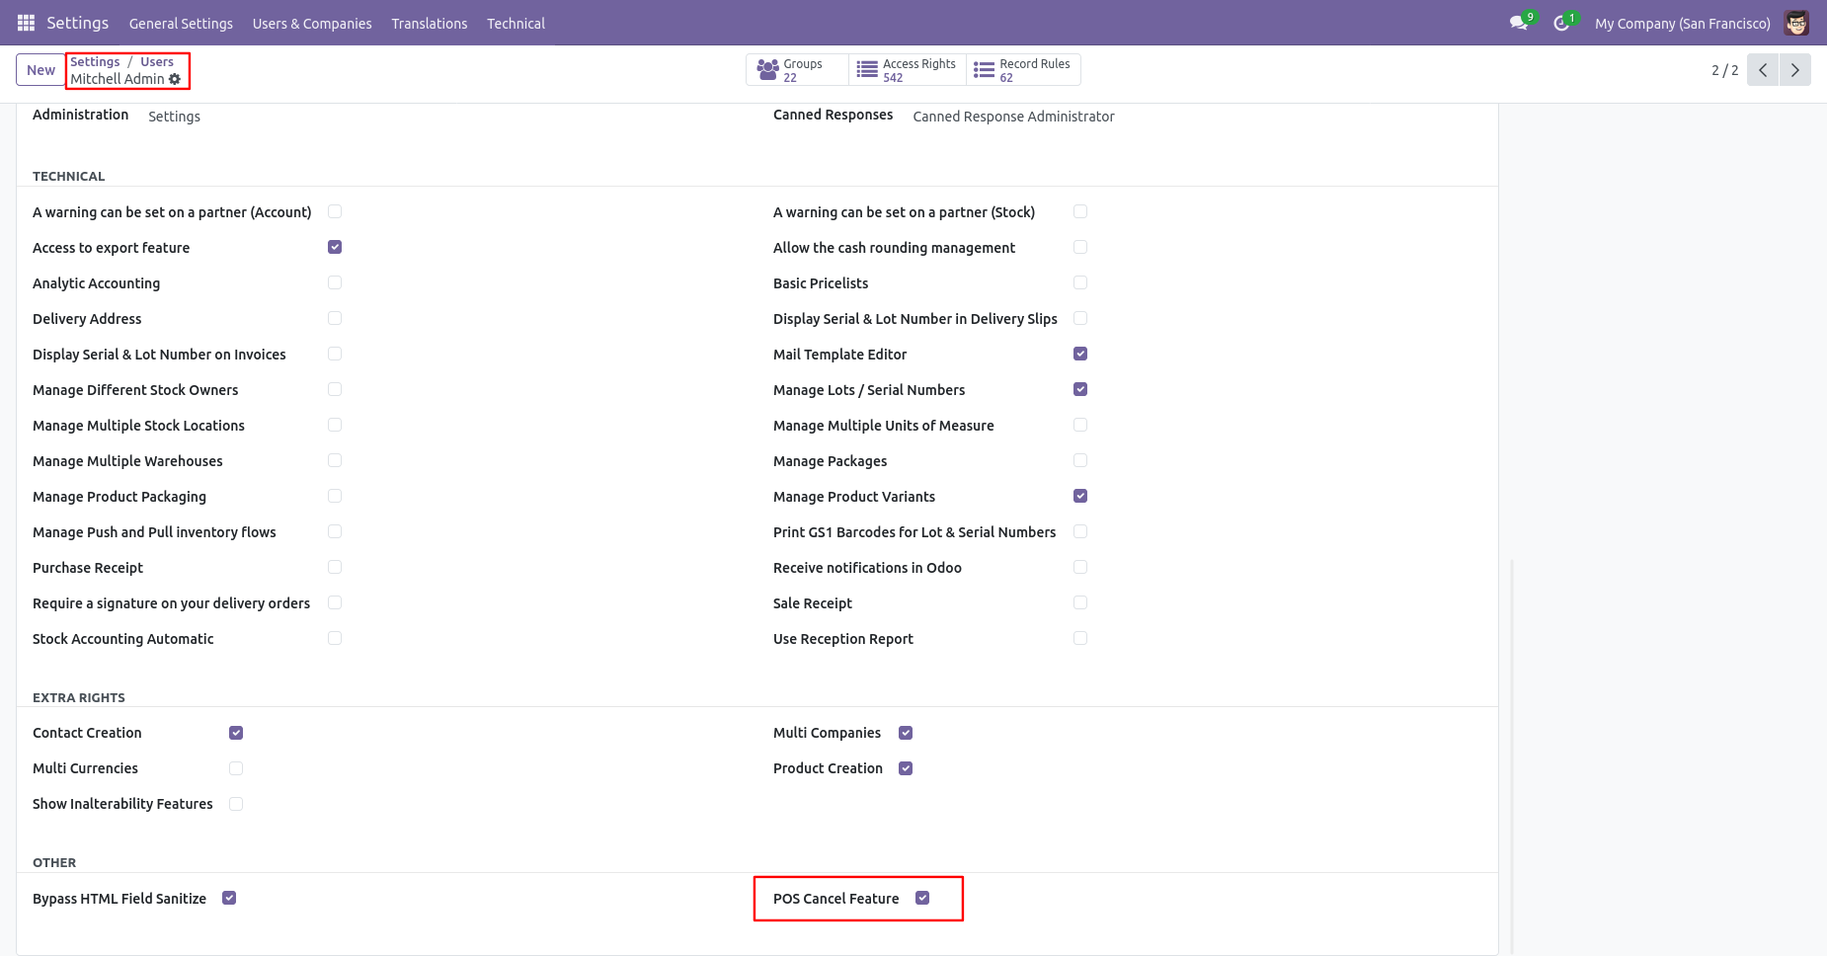Click the Users breadcrumb link
The image size is (1827, 956).
[157, 61]
